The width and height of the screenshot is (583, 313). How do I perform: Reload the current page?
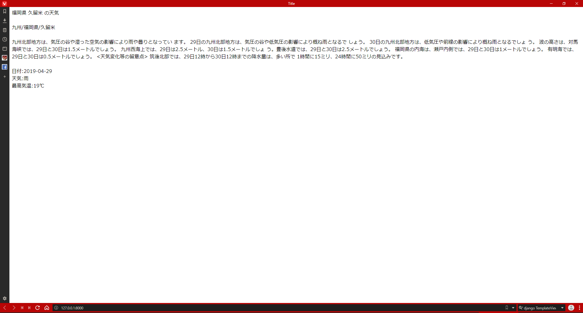pyautogui.click(x=38, y=308)
